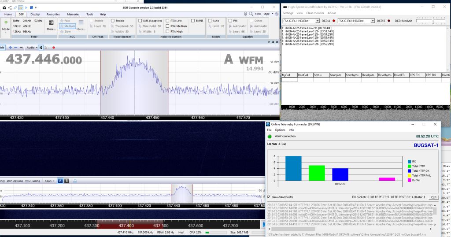Click the ribbon options icon beside Find

[245, 14]
